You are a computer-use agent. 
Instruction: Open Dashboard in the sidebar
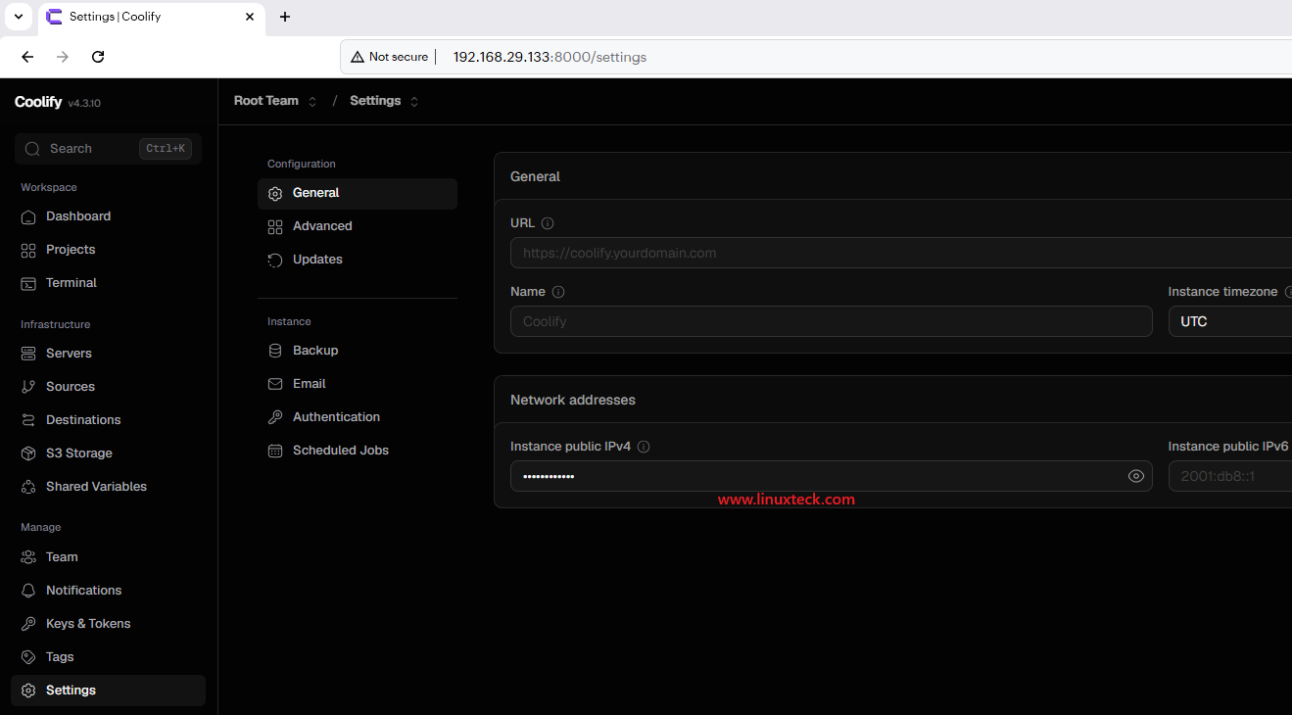pos(108,216)
